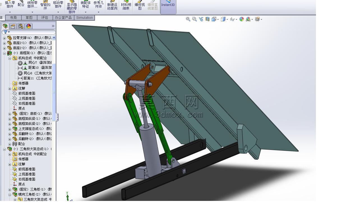Activate the Section View icon
337x211 pixels.
(x=207, y=19)
